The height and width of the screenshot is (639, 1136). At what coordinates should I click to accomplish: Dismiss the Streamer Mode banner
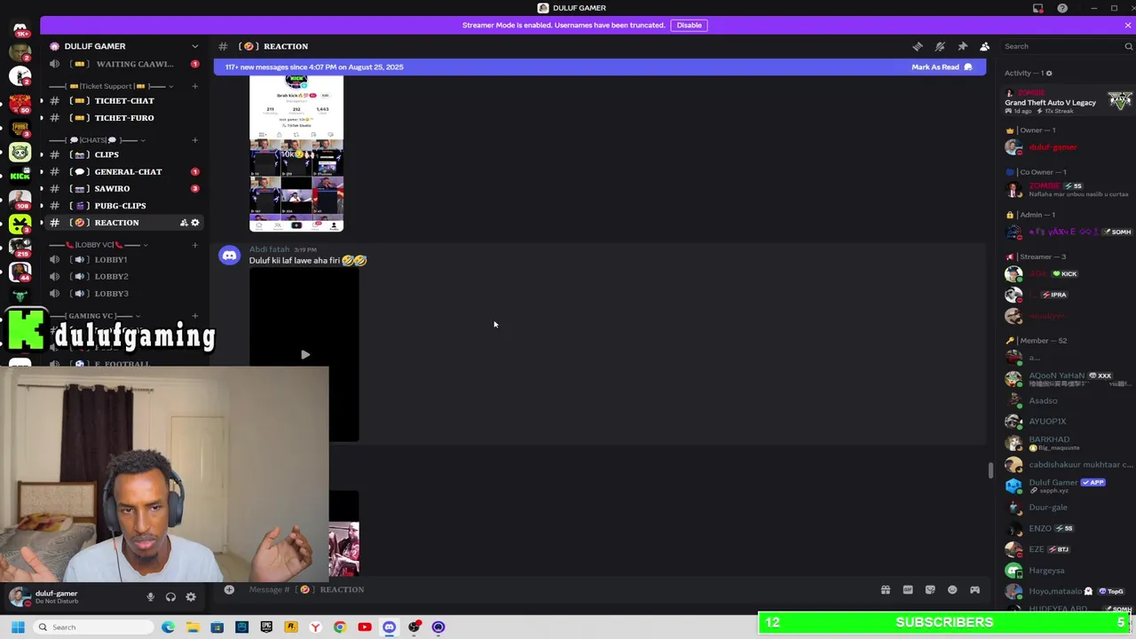pyautogui.click(x=1127, y=25)
